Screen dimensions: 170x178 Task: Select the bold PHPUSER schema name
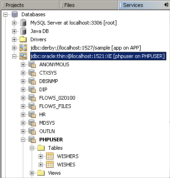pos(51,140)
